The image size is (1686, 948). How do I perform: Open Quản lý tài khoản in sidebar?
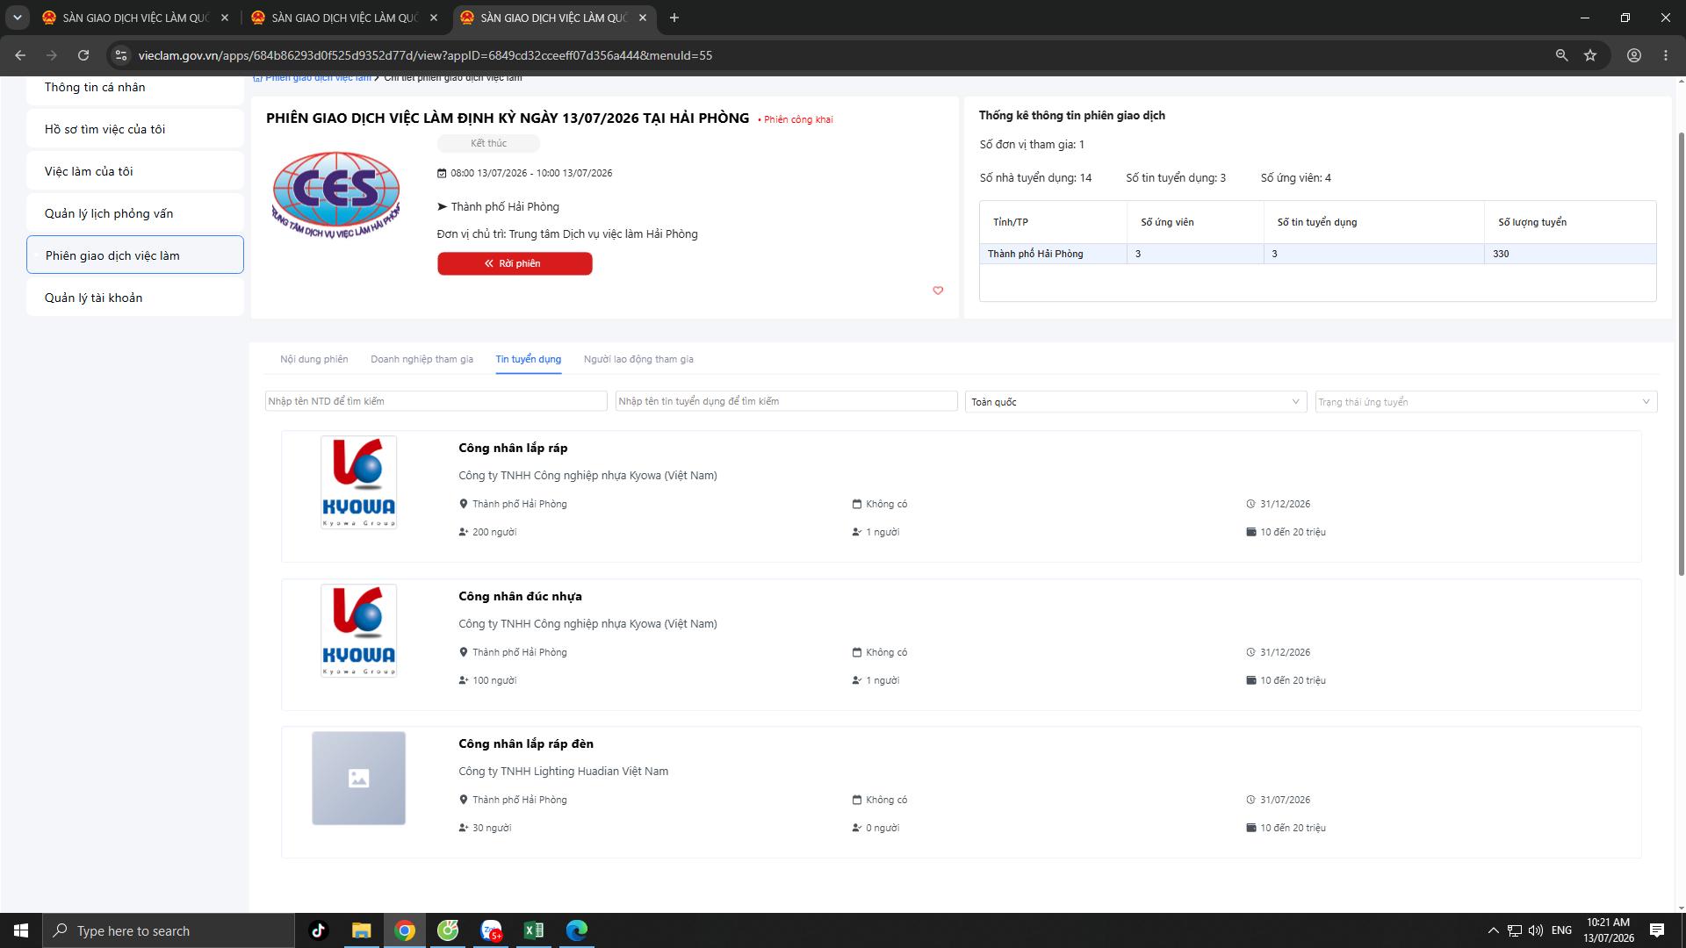135,298
